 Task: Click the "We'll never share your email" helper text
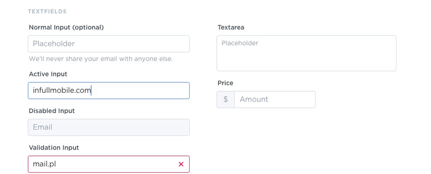pos(101,59)
